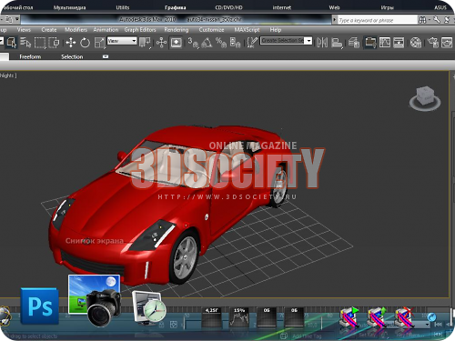Activate Select and Scale tool

coord(99,43)
